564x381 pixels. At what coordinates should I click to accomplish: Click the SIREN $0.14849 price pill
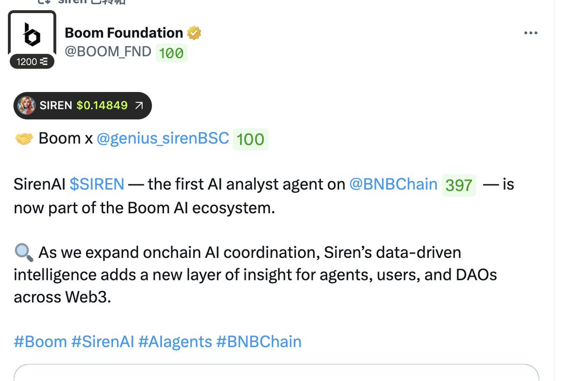(x=83, y=105)
